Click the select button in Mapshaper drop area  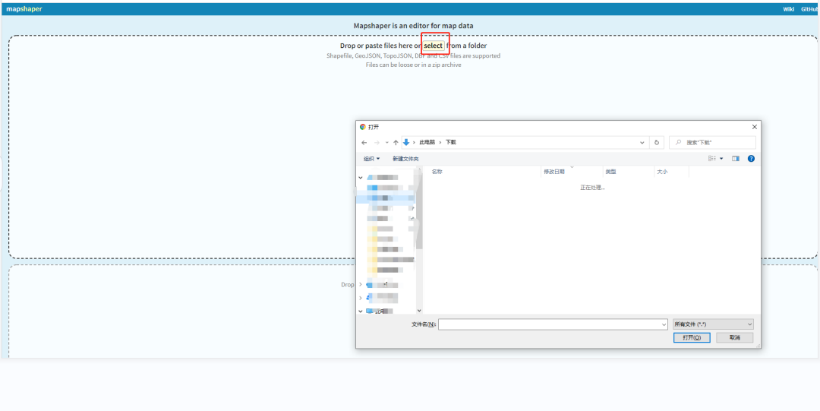[434, 46]
